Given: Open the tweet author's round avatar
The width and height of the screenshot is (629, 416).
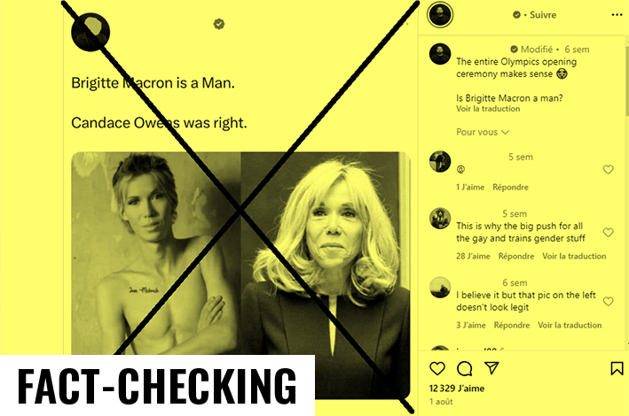Looking at the screenshot, I should pos(90,32).
